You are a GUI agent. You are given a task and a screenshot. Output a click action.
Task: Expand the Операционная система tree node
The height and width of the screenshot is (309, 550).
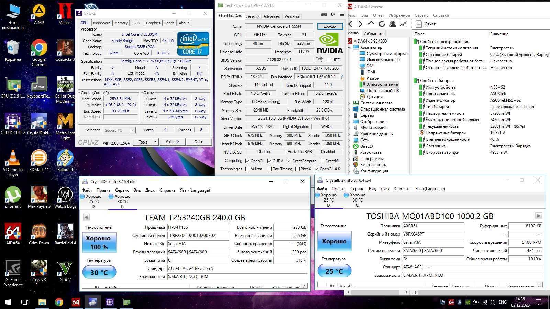coord(350,109)
